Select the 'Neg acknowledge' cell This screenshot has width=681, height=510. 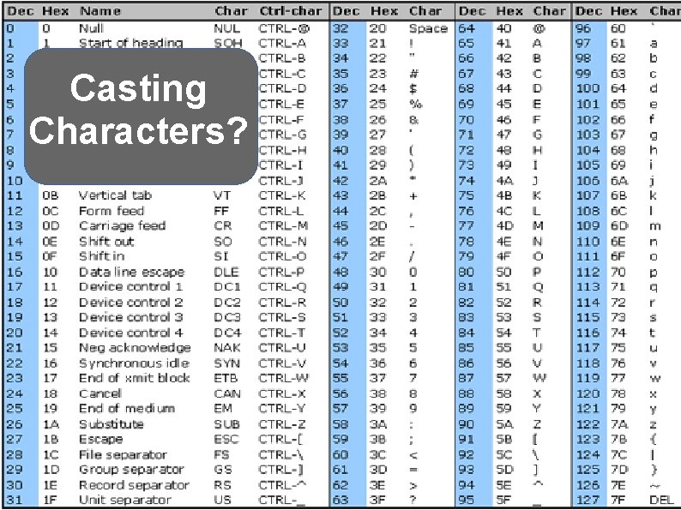(135, 348)
